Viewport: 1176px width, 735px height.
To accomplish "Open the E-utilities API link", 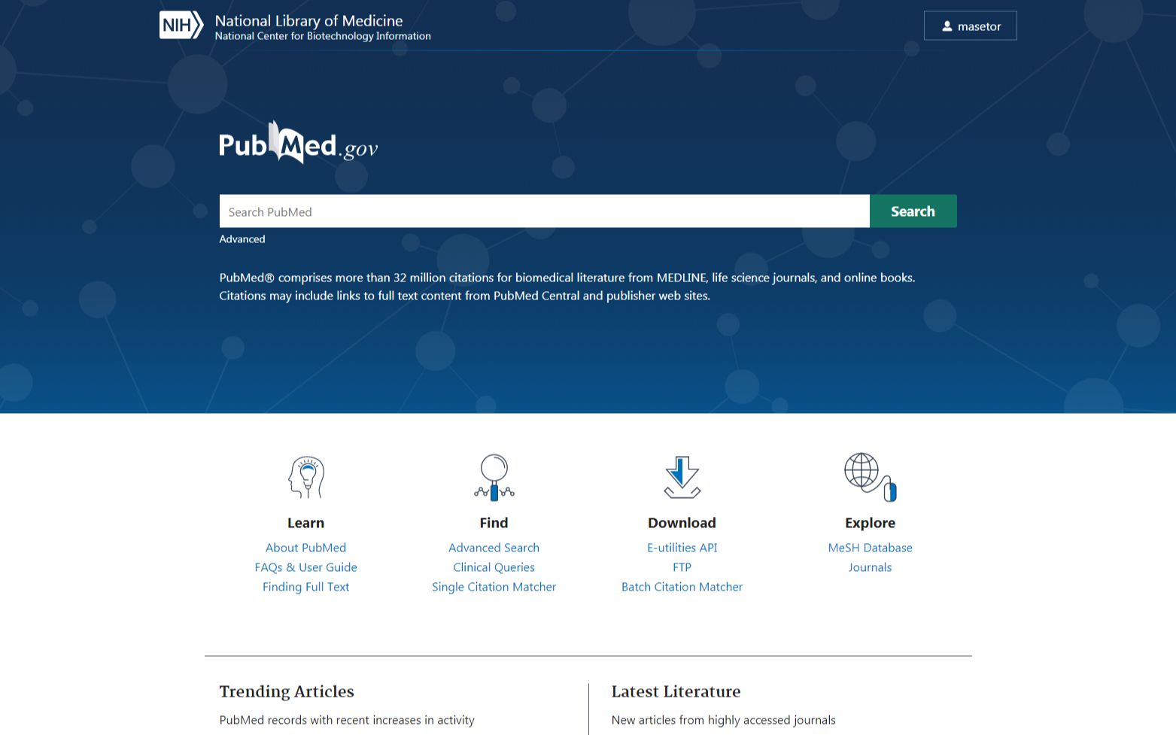I will pos(682,548).
